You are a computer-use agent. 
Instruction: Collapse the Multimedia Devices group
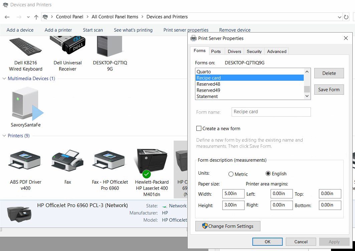point(4,78)
